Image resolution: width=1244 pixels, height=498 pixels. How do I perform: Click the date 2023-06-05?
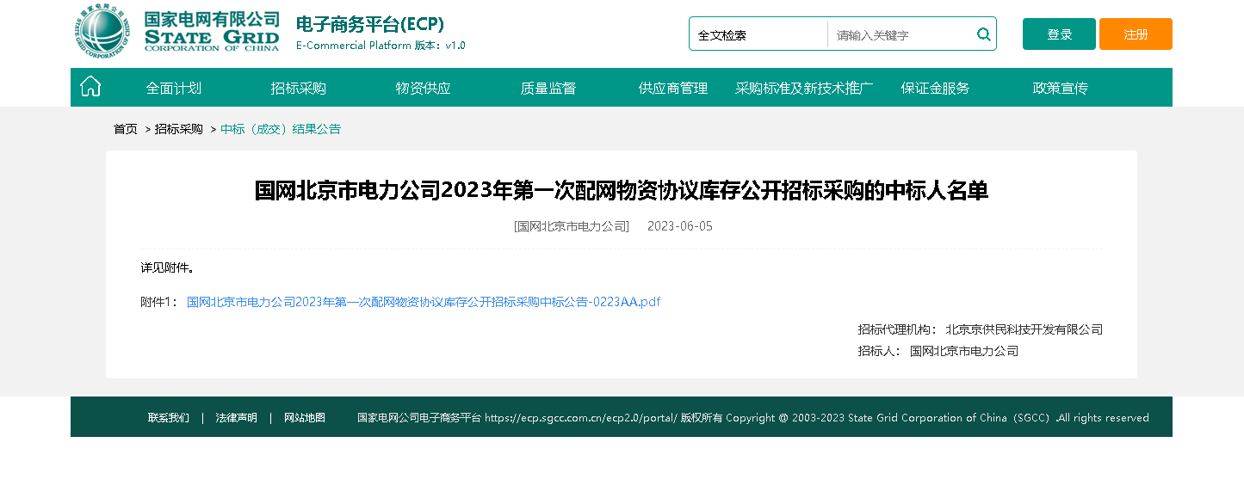point(680,226)
